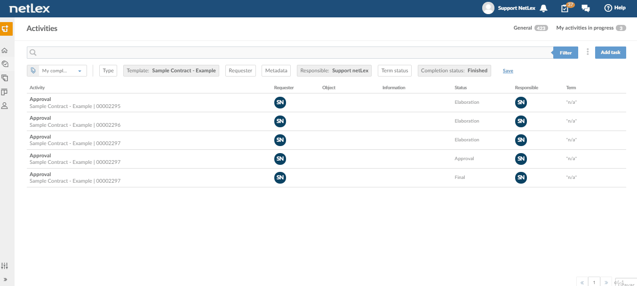Open the chat messages icon

click(x=586, y=8)
